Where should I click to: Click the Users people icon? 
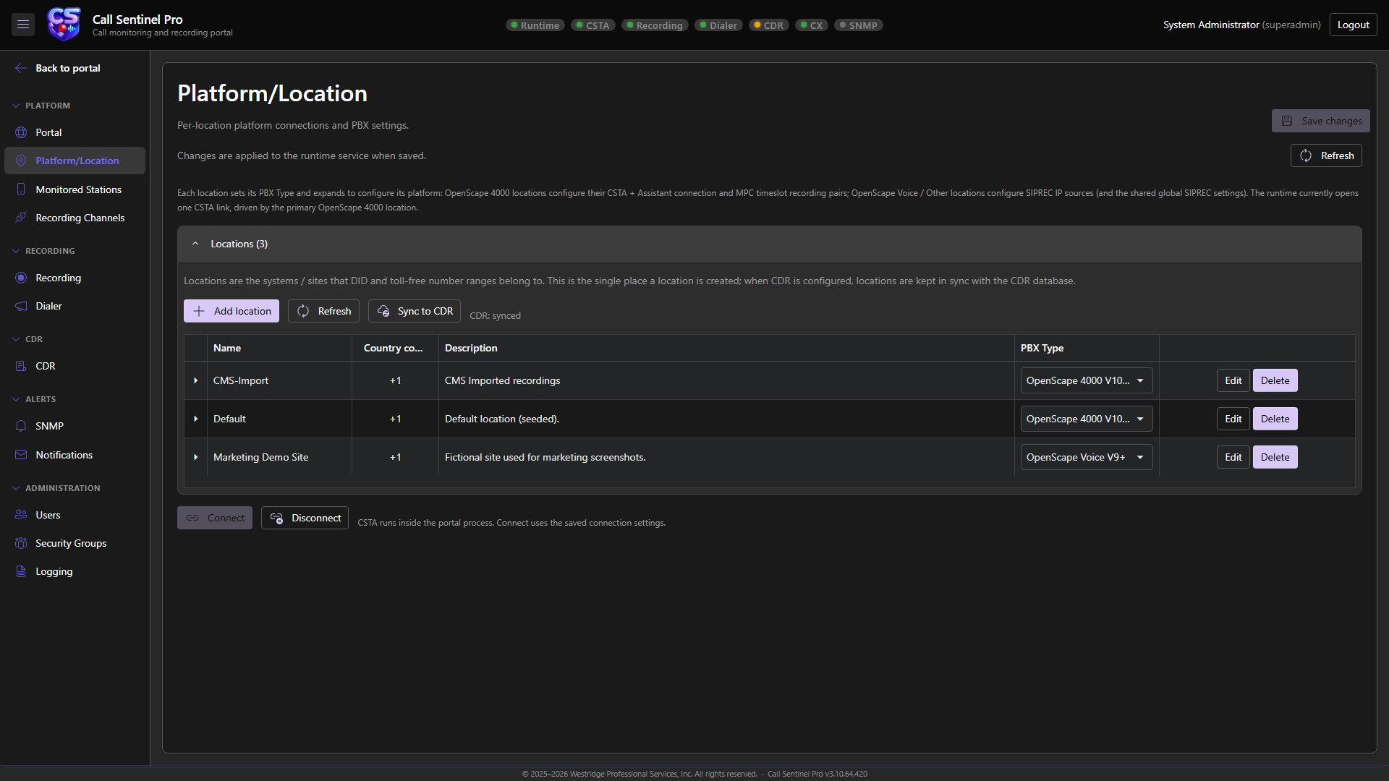(x=21, y=515)
